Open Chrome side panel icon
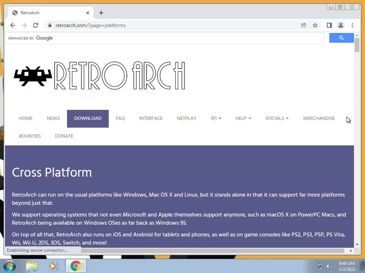The width and height of the screenshot is (365, 273). point(329,25)
